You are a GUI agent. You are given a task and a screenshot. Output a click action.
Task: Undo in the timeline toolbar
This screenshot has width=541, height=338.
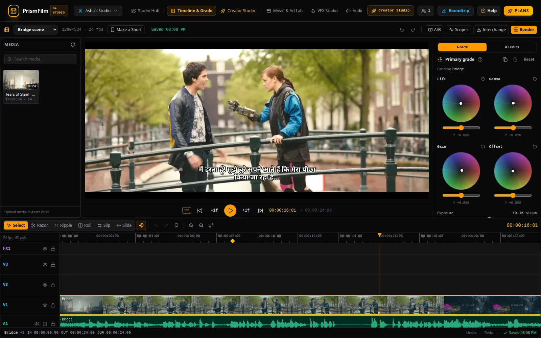[156, 225]
